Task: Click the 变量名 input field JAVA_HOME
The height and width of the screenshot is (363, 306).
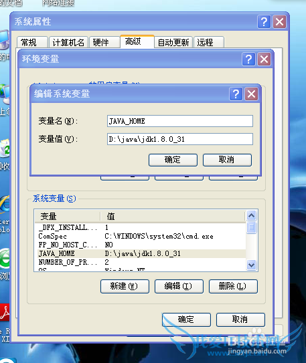Action: point(180,121)
